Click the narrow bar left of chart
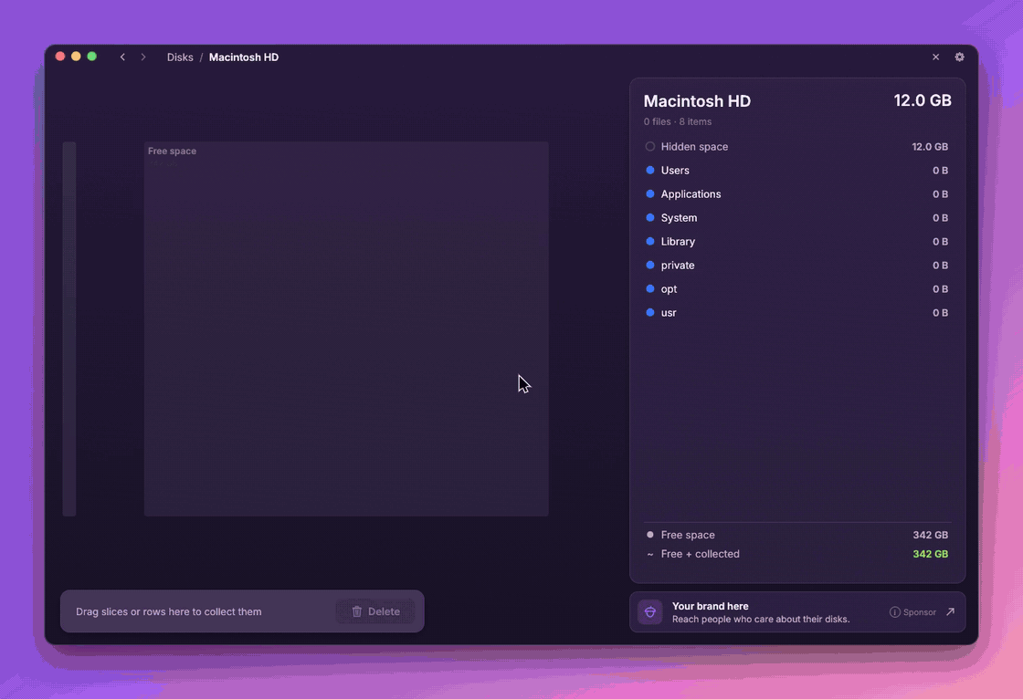This screenshot has width=1023, height=699. click(x=69, y=329)
